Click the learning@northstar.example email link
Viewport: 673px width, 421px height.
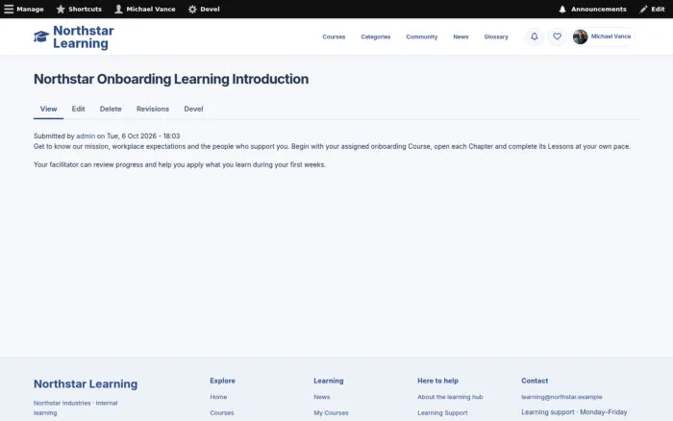pyautogui.click(x=561, y=397)
